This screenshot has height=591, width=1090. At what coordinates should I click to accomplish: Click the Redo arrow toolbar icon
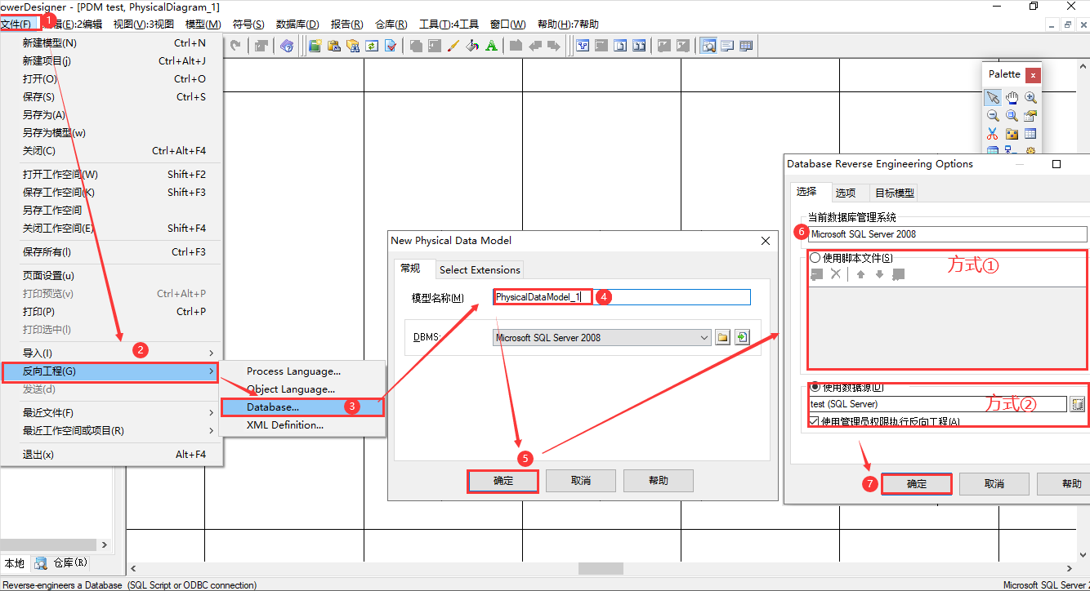[235, 46]
